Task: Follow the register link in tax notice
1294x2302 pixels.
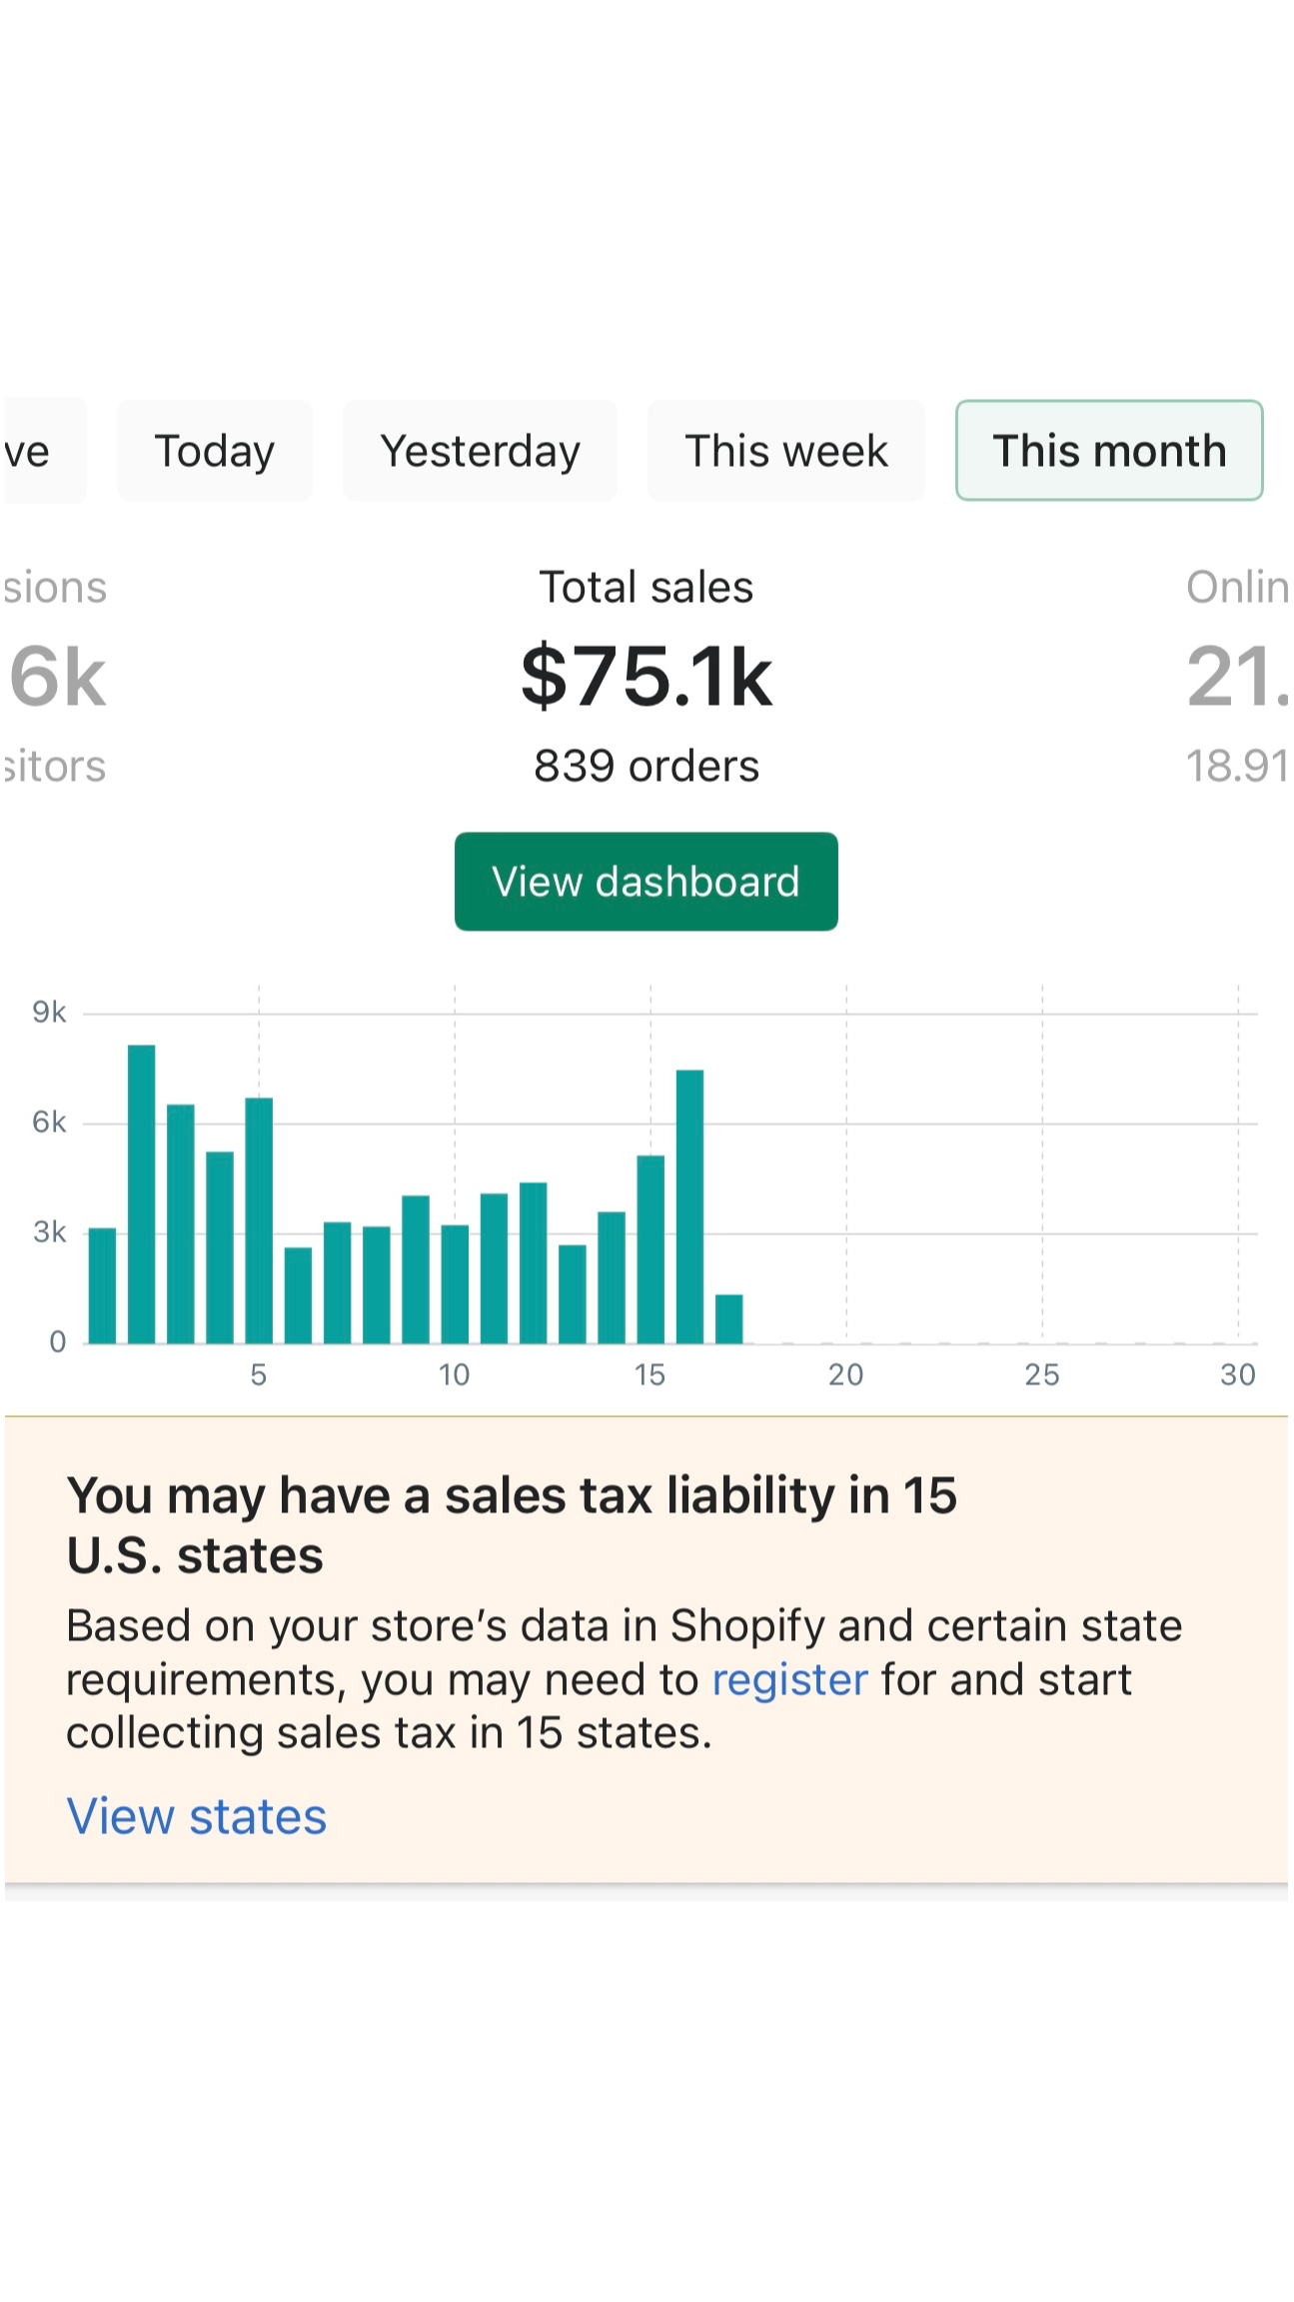Action: click(789, 1679)
